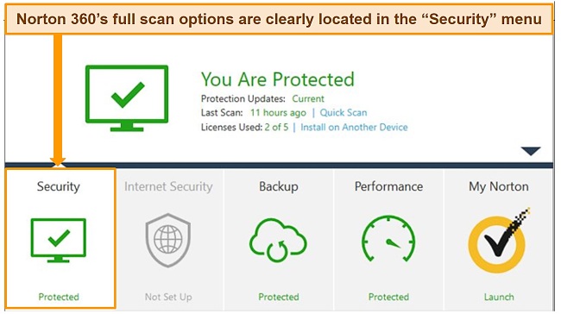The height and width of the screenshot is (314, 561).
Task: Click the Protected status under Security
Action: [59, 297]
